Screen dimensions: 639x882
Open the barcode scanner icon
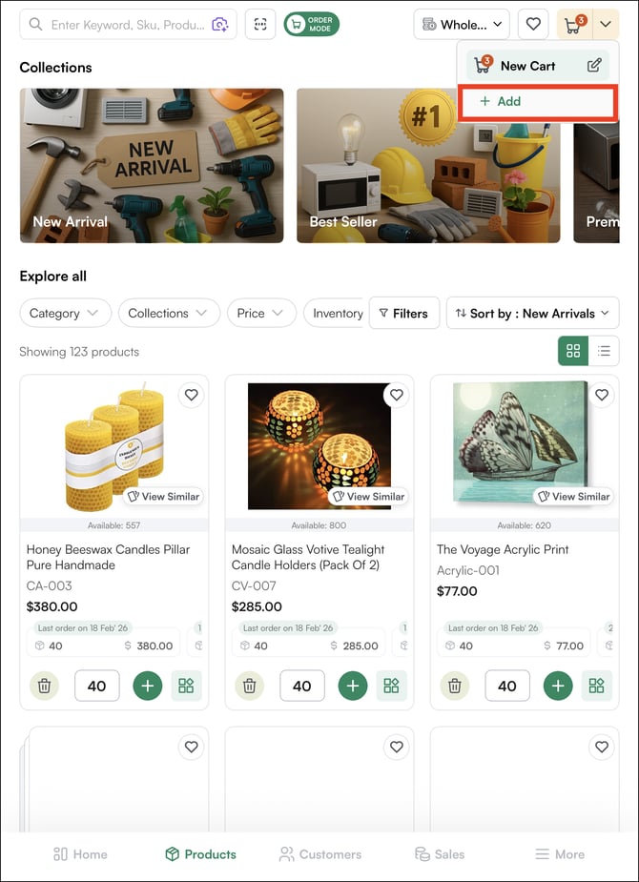pyautogui.click(x=260, y=25)
